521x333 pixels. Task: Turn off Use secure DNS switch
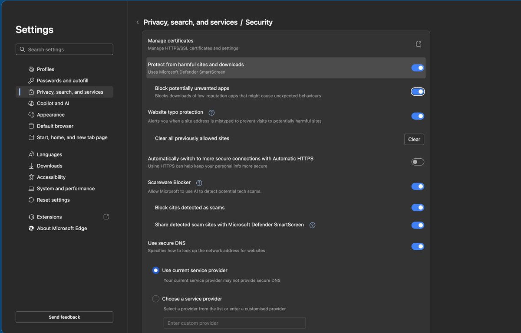(x=418, y=246)
